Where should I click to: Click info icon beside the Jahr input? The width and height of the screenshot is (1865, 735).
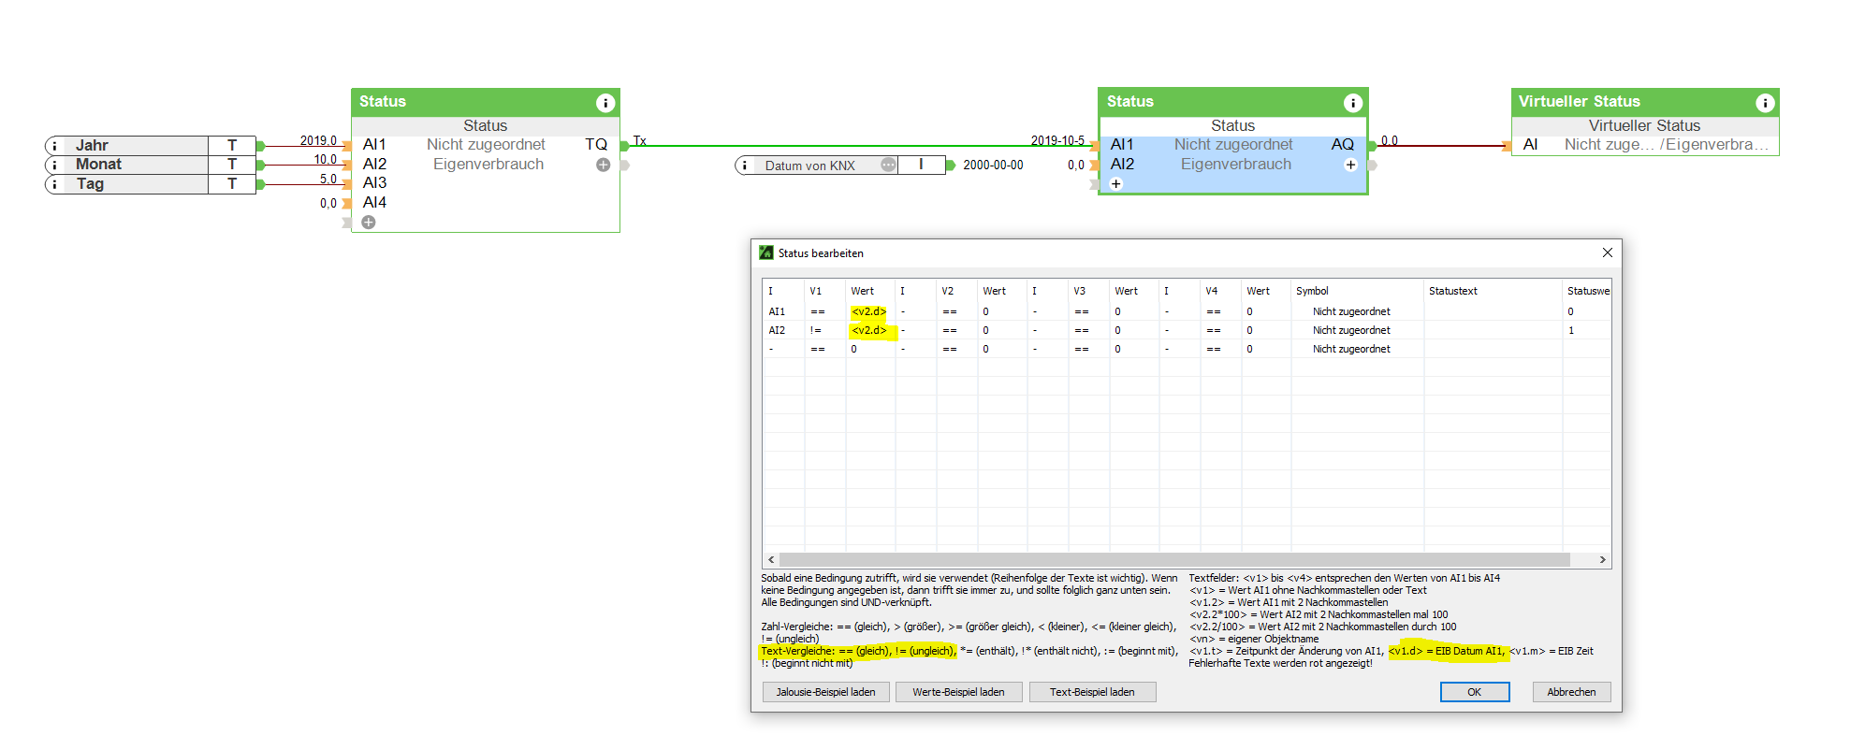pos(54,146)
